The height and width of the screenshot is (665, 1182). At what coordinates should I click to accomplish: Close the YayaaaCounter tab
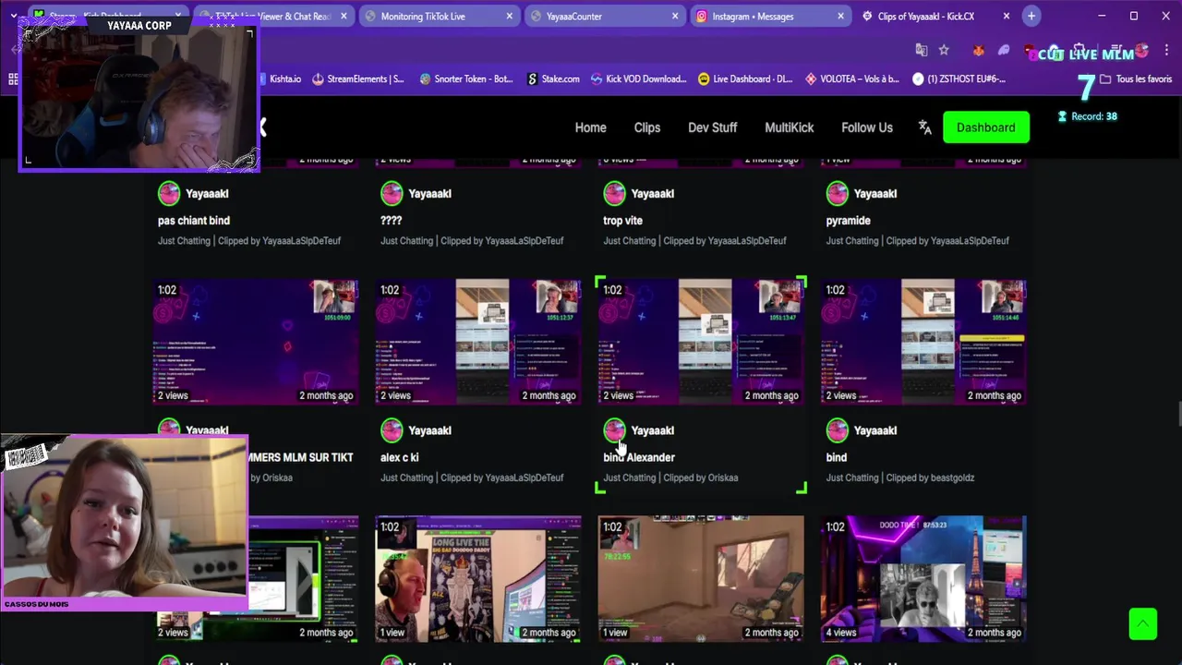pyautogui.click(x=675, y=17)
